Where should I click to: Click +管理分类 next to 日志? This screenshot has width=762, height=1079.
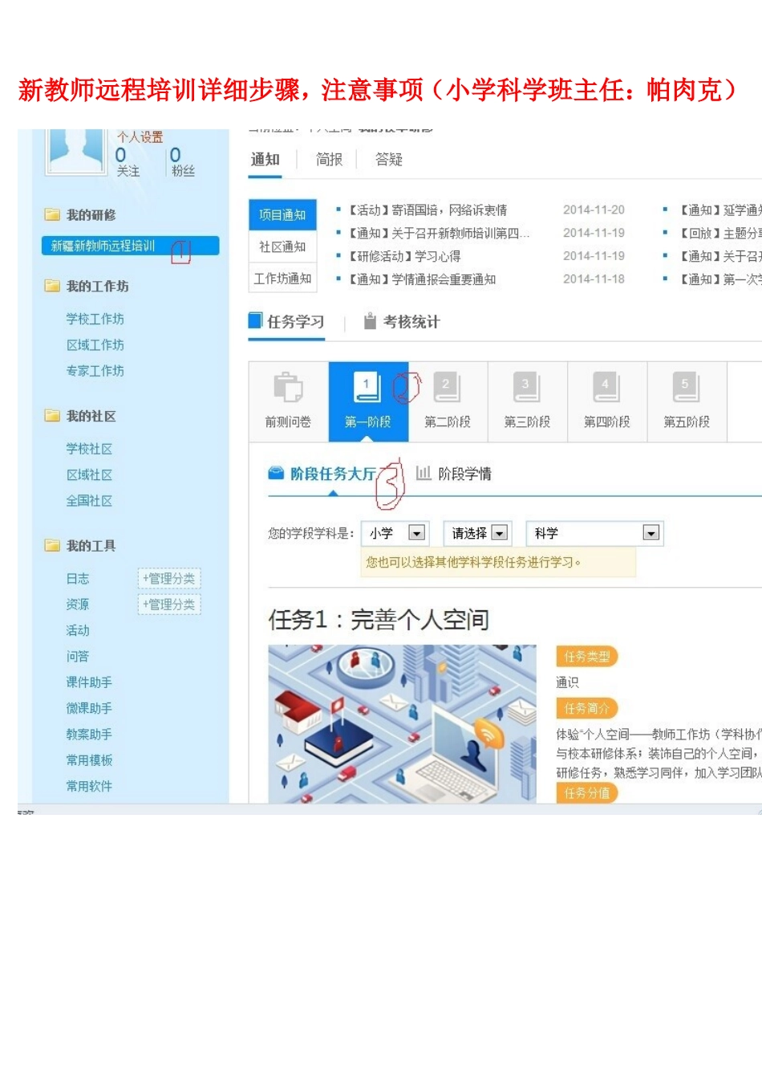tap(169, 578)
